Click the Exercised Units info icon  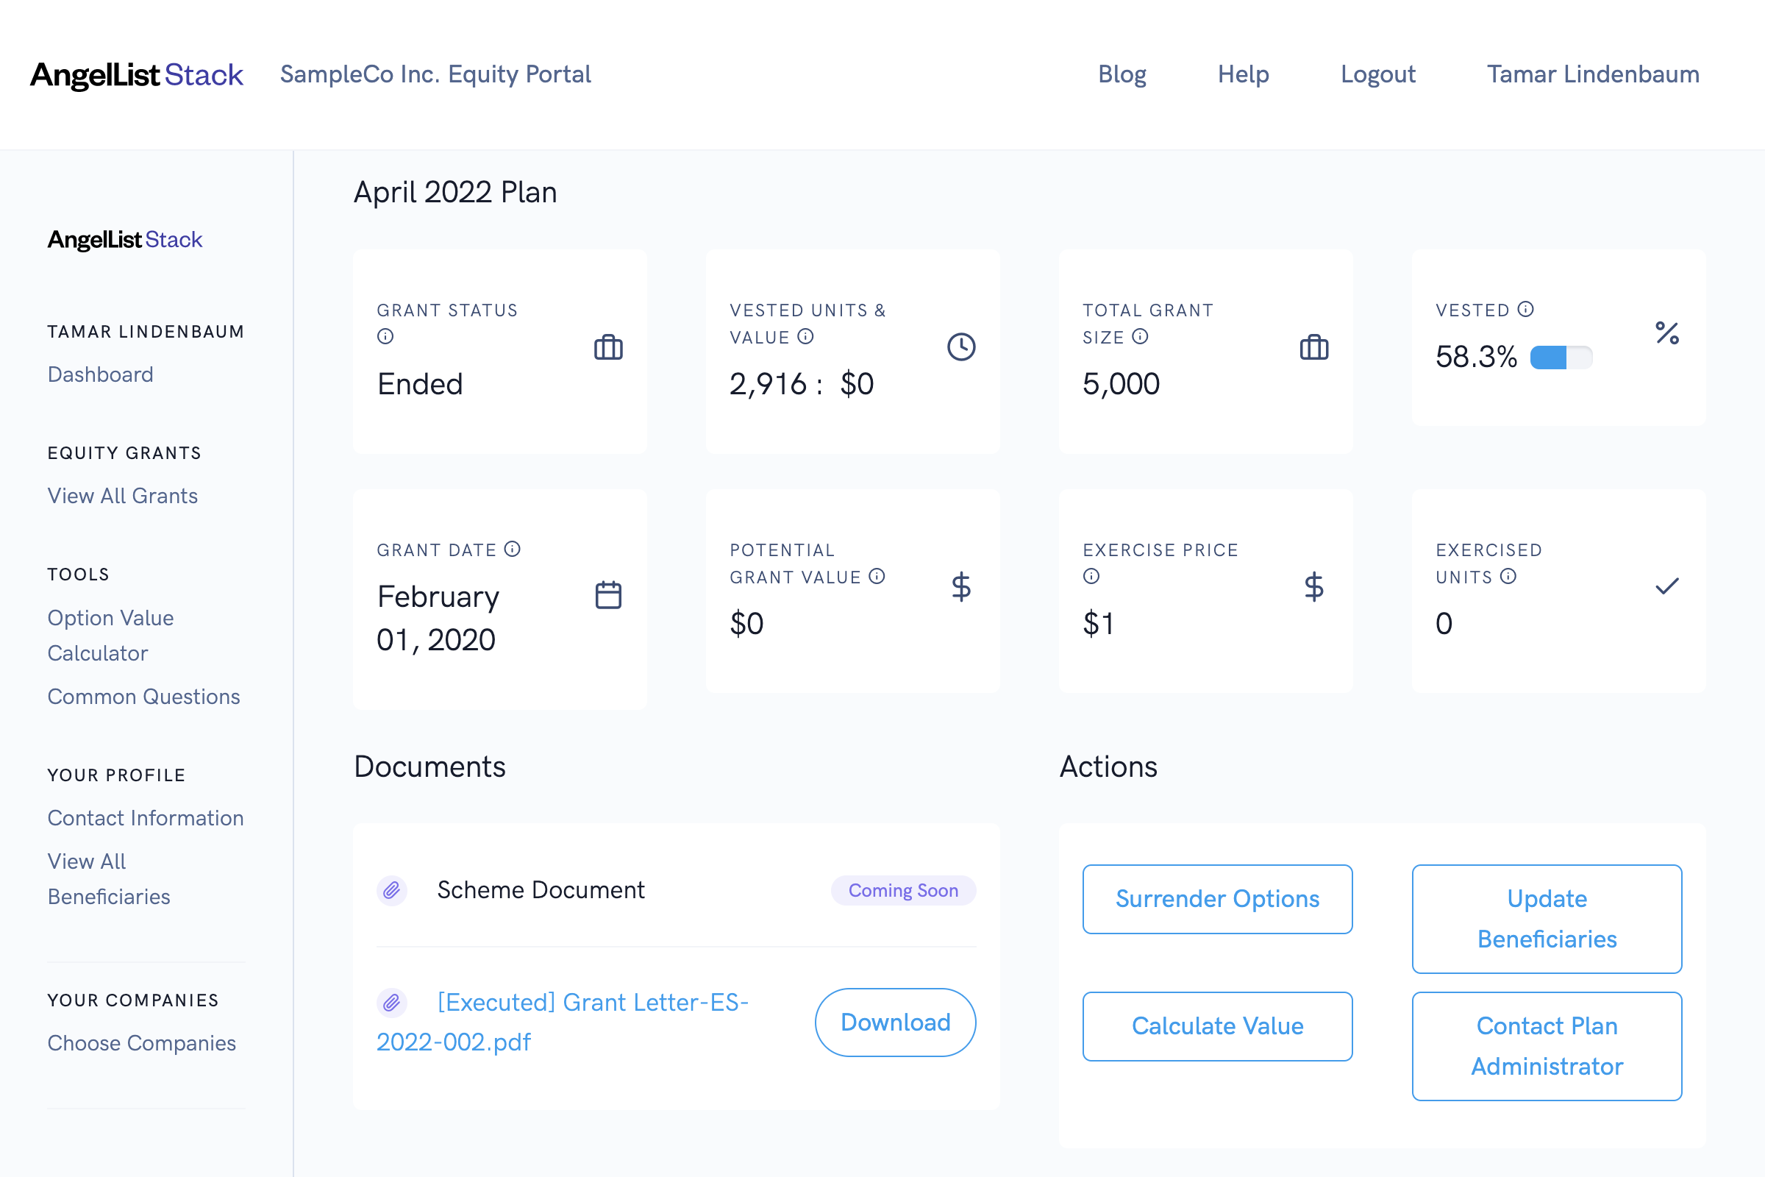(x=1508, y=576)
